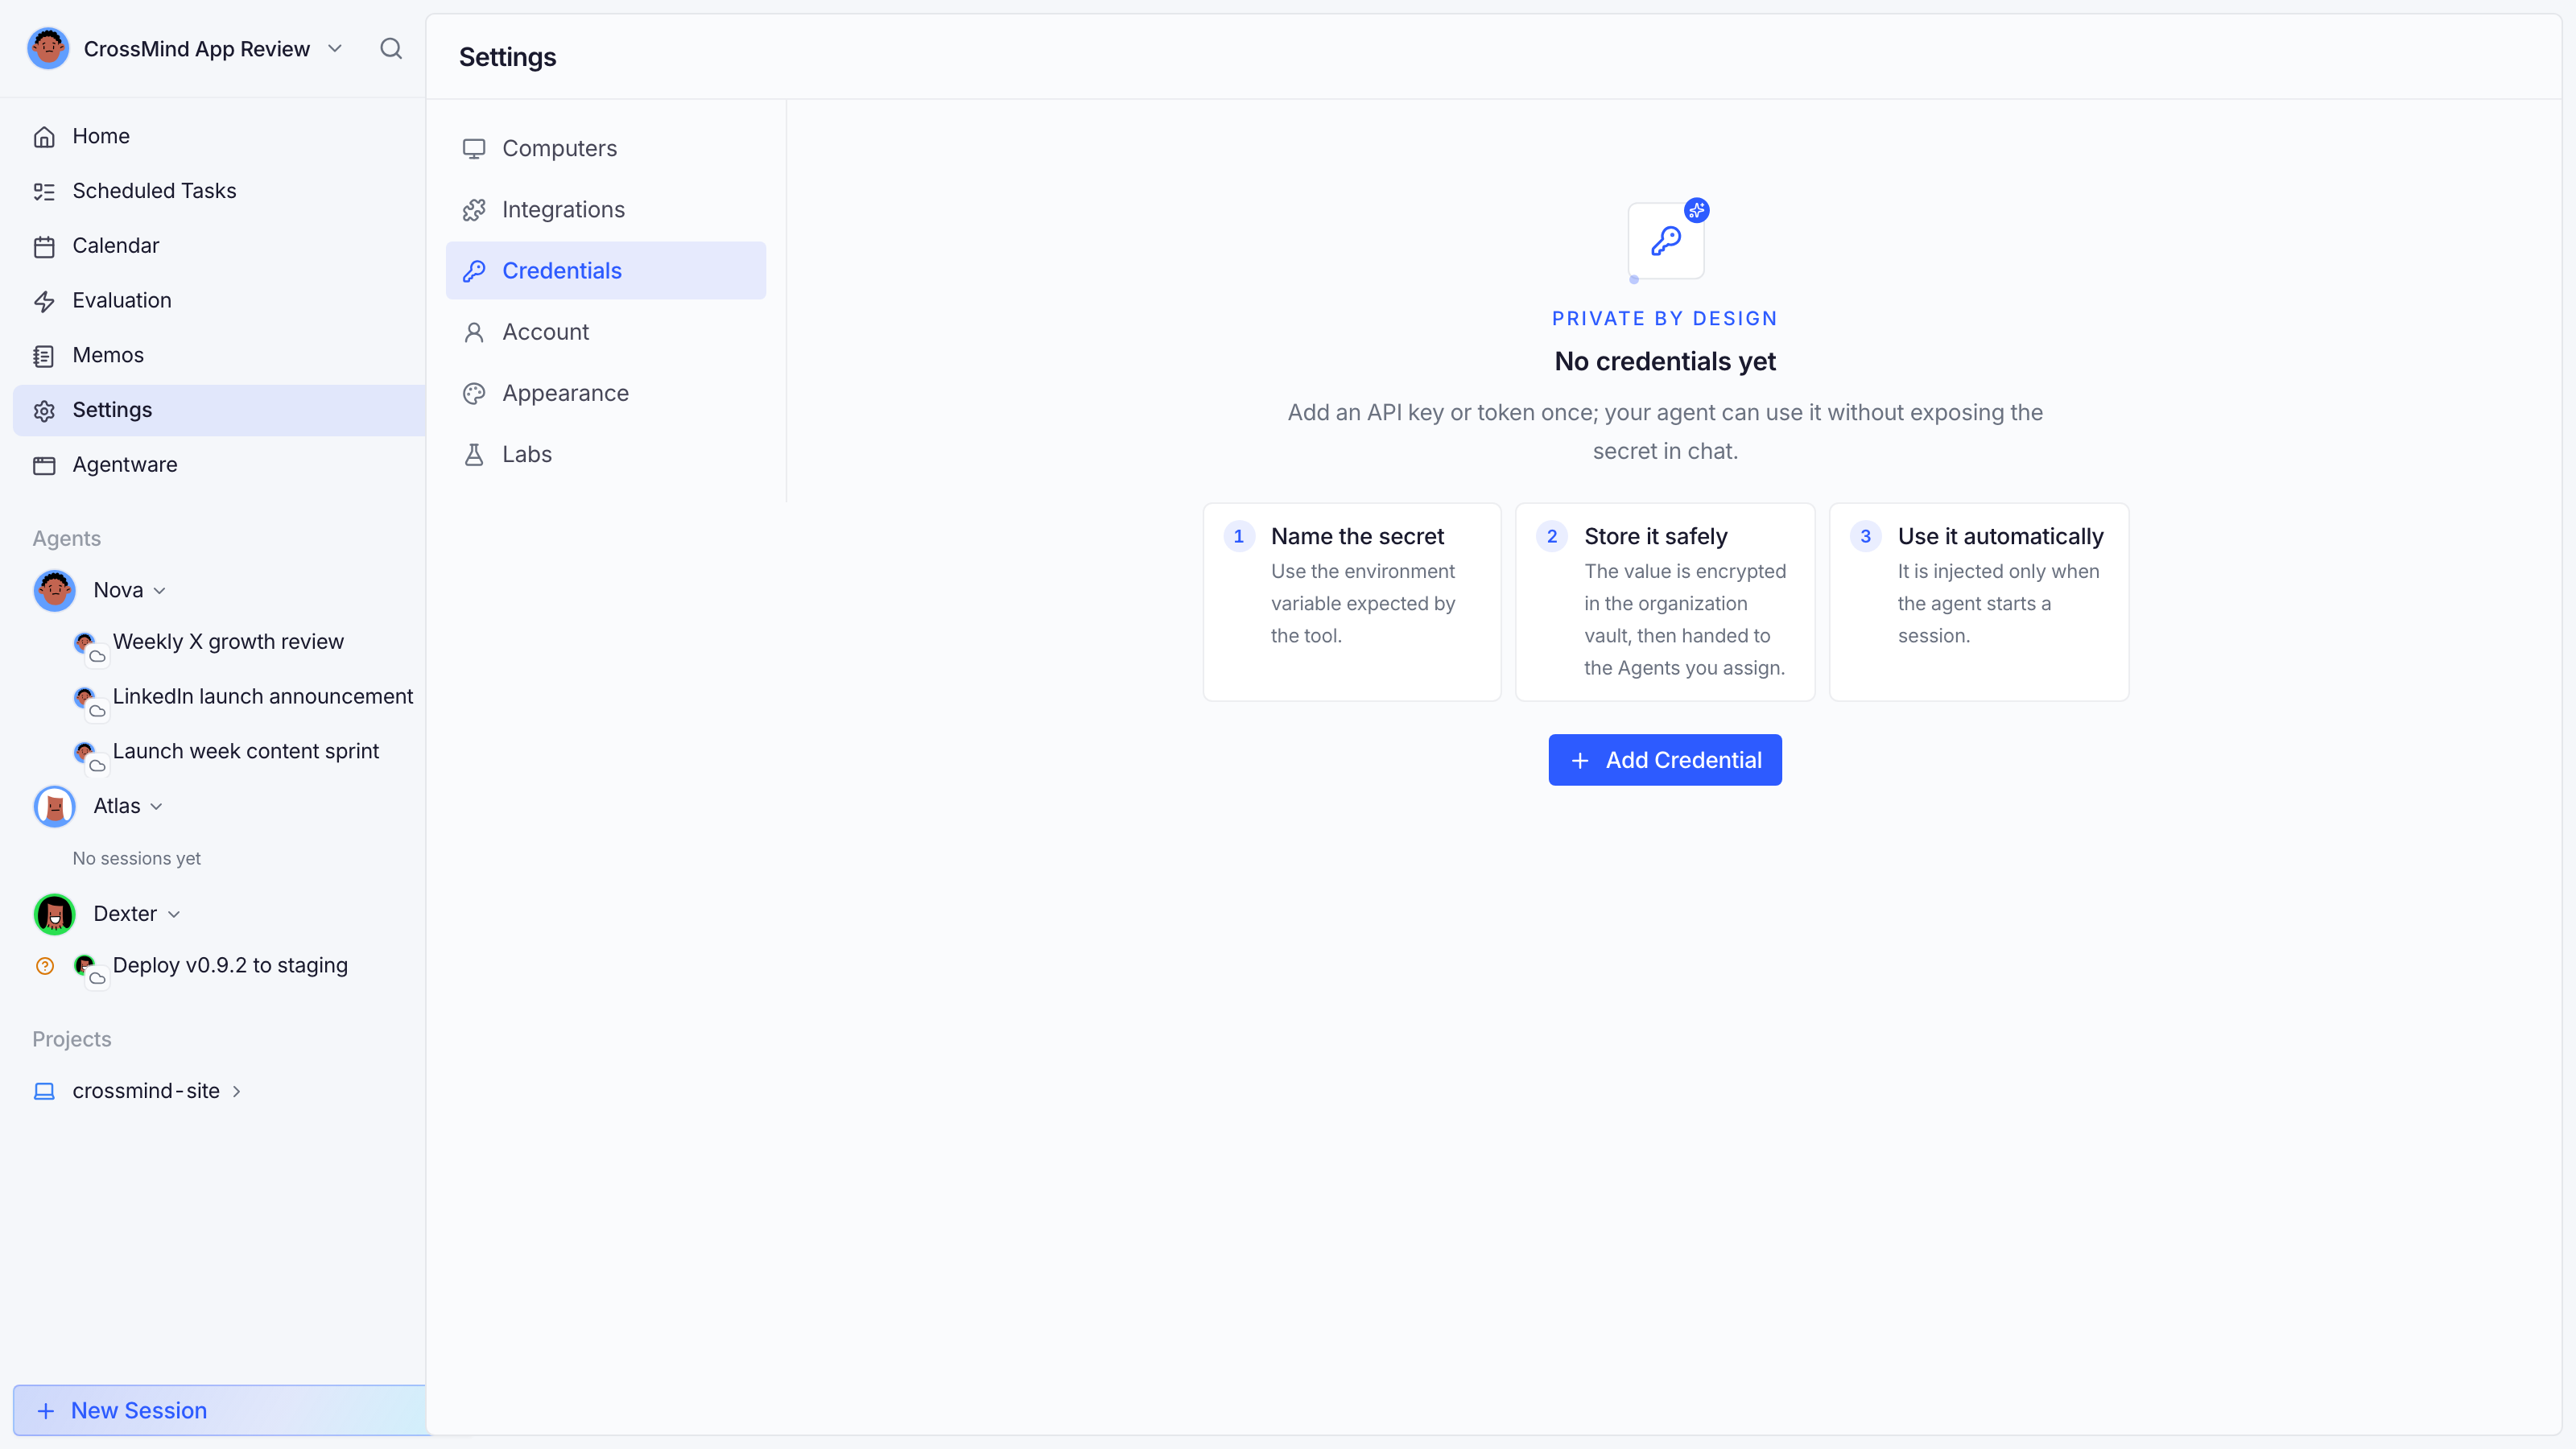
Task: Toggle the Atlas agent chevron
Action: pos(156,807)
